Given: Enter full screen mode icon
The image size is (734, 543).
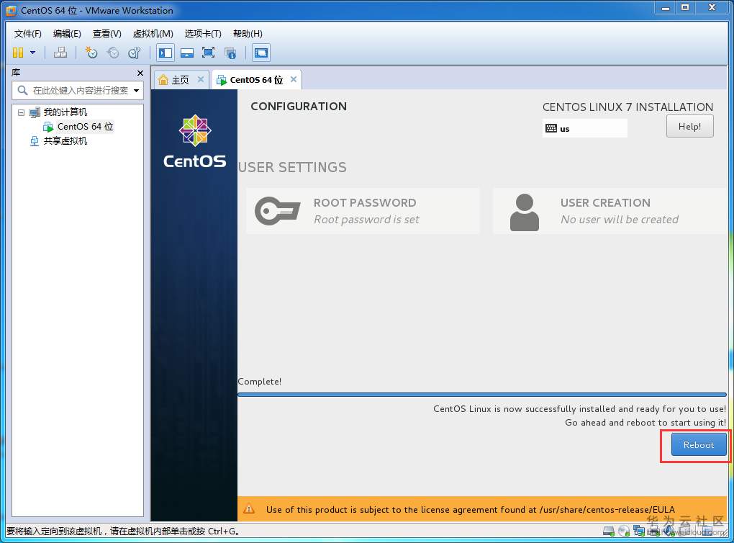Looking at the screenshot, I should click(x=208, y=53).
